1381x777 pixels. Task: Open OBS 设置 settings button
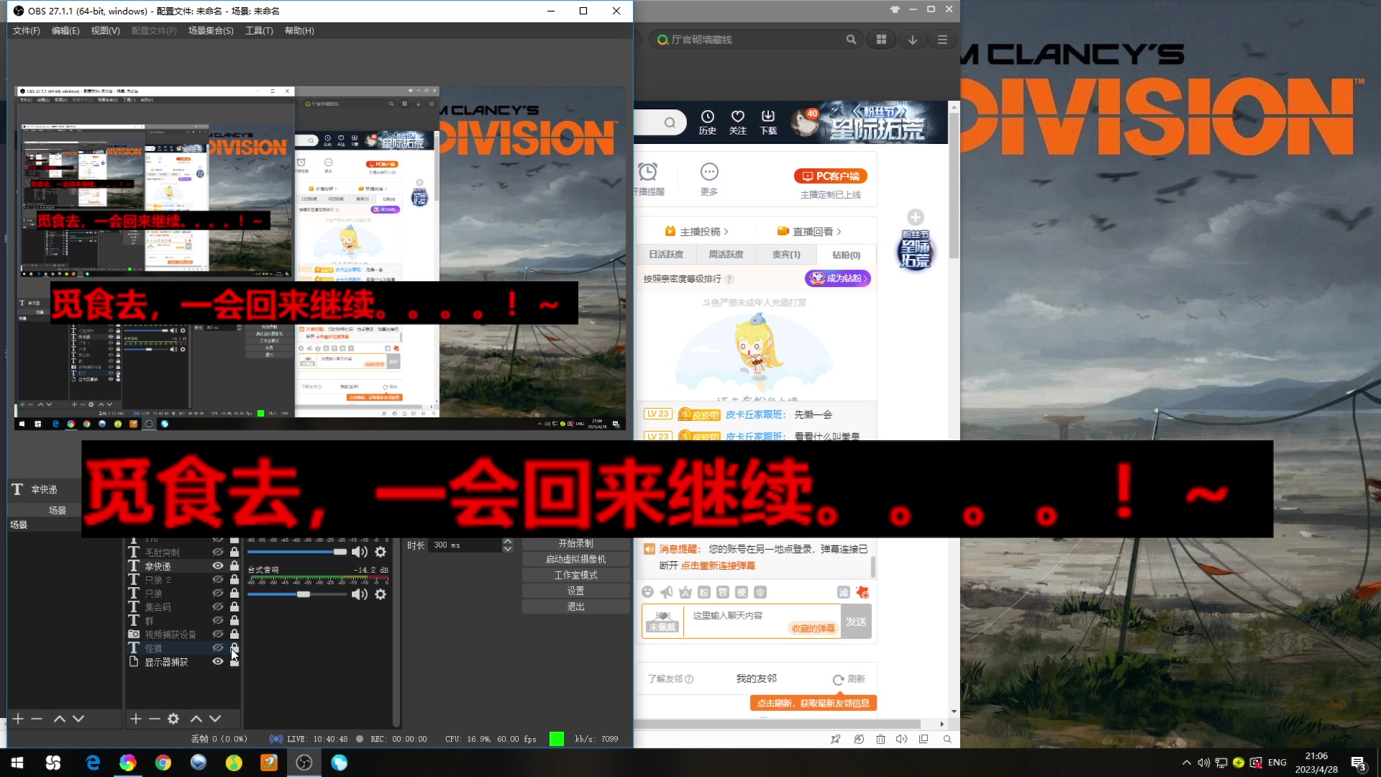click(575, 591)
